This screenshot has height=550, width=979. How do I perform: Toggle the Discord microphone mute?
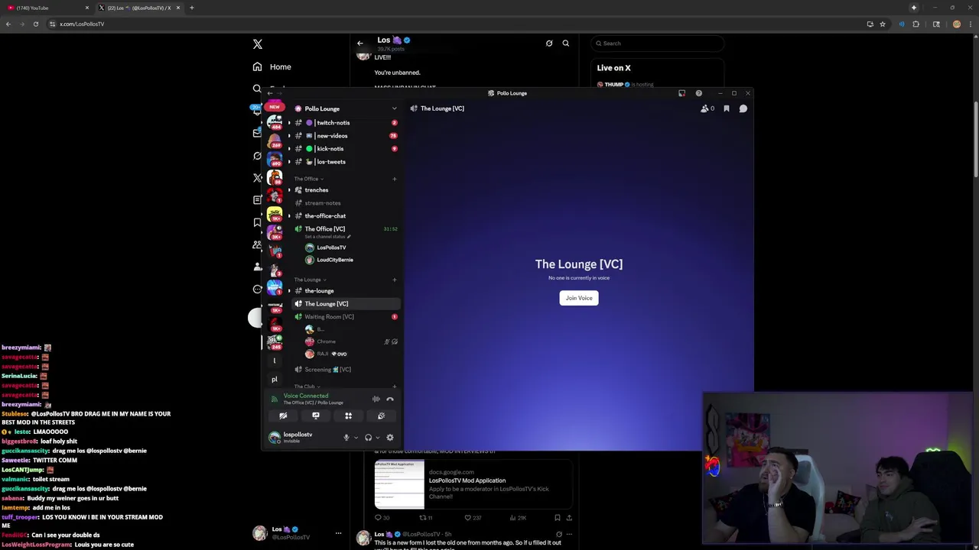pos(346,438)
